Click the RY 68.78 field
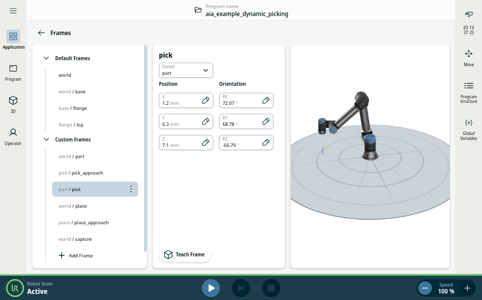This screenshot has height=300, width=482. pyautogui.click(x=246, y=121)
